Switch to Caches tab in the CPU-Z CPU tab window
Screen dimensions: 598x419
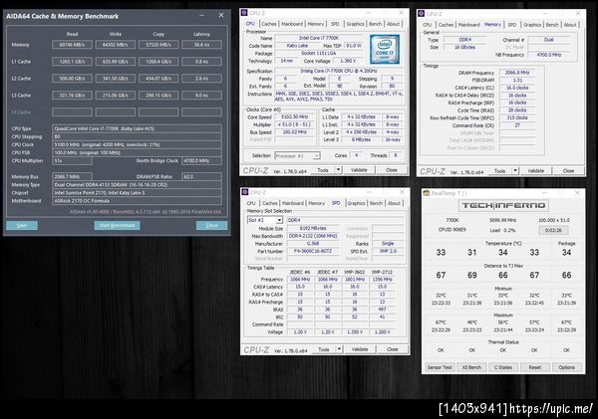(x=269, y=24)
